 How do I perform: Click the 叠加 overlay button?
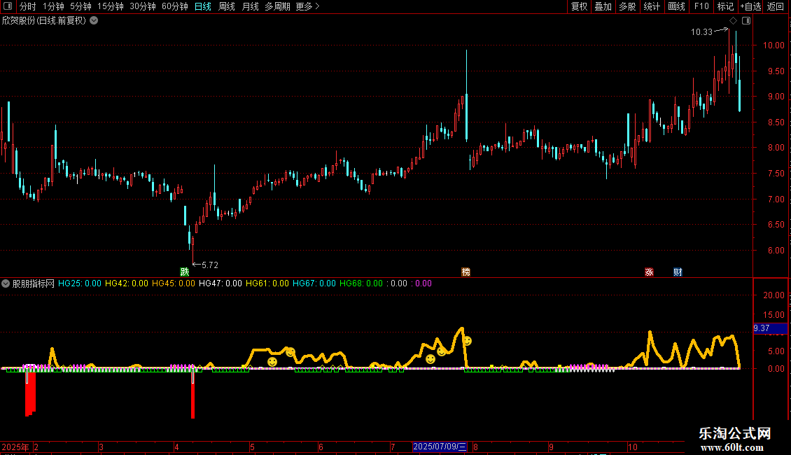pos(603,6)
